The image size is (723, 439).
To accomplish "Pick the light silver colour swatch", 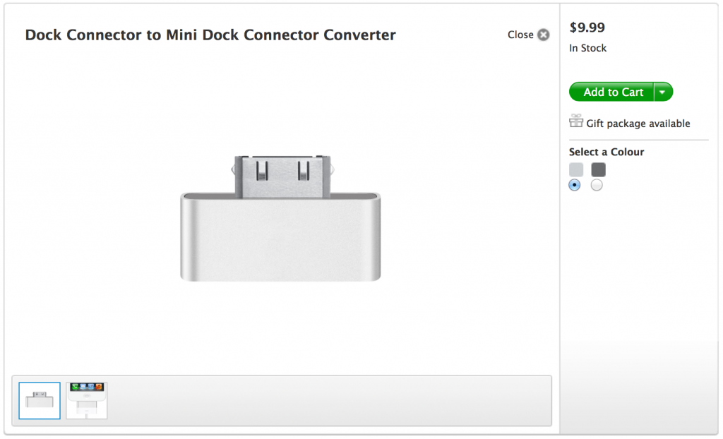I will point(576,169).
